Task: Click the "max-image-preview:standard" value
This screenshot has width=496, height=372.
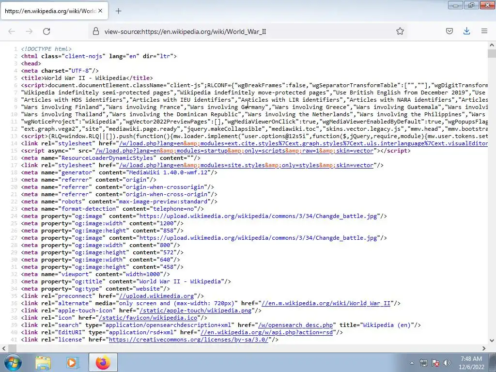Action: (x=163, y=201)
